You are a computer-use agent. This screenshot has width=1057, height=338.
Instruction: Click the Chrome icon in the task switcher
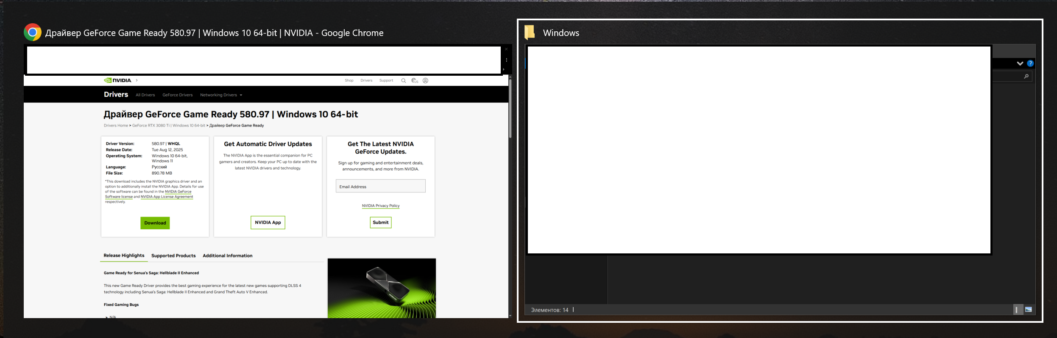[33, 33]
